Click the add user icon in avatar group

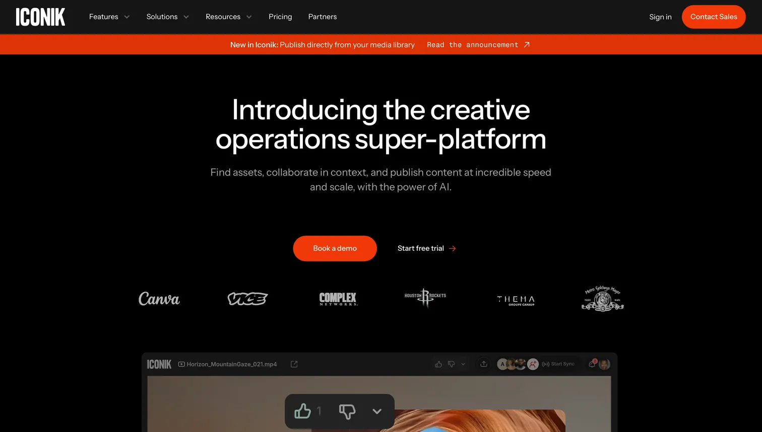533,364
